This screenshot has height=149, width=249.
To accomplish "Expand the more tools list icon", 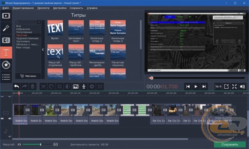I will (6, 77).
